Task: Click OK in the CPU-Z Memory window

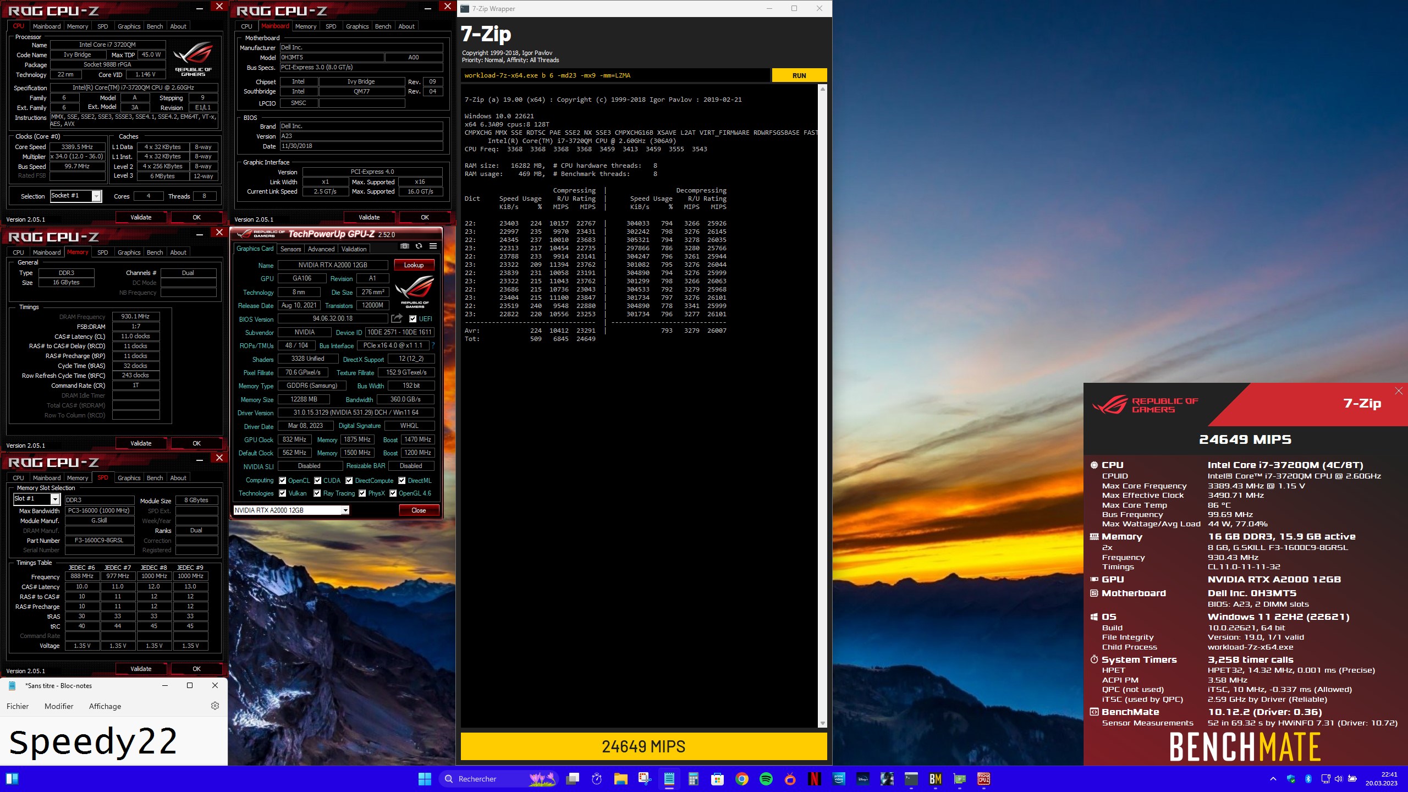Action: click(196, 443)
